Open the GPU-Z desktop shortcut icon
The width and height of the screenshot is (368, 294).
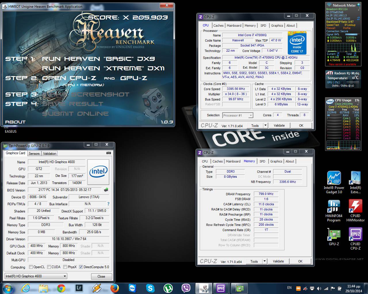pyautogui.click(x=334, y=237)
